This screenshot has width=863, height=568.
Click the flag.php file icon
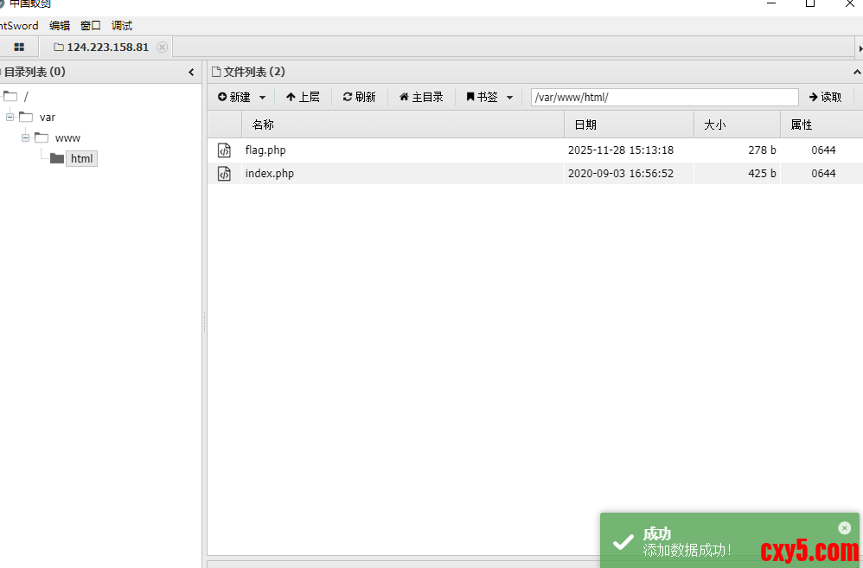click(224, 150)
